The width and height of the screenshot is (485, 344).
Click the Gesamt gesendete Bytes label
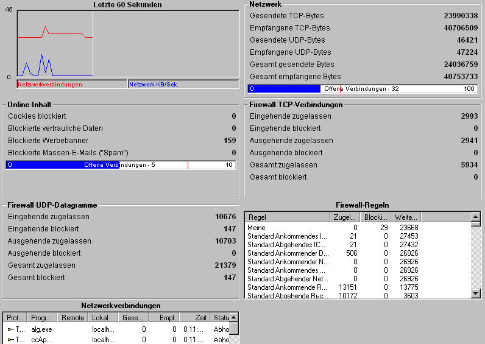point(292,65)
